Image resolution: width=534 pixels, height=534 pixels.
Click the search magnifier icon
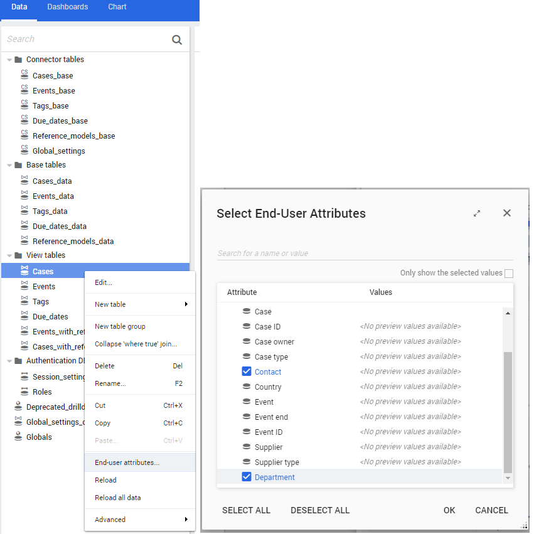(x=177, y=40)
